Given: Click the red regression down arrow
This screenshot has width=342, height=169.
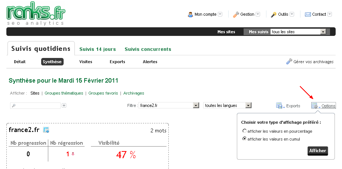Looking at the screenshot, I should pyautogui.click(x=73, y=154).
